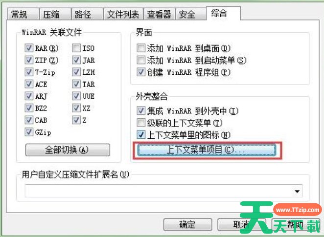Viewport: 324px width, 237px height.
Task: Click the 全部切换 (A) button
Action: [68, 150]
